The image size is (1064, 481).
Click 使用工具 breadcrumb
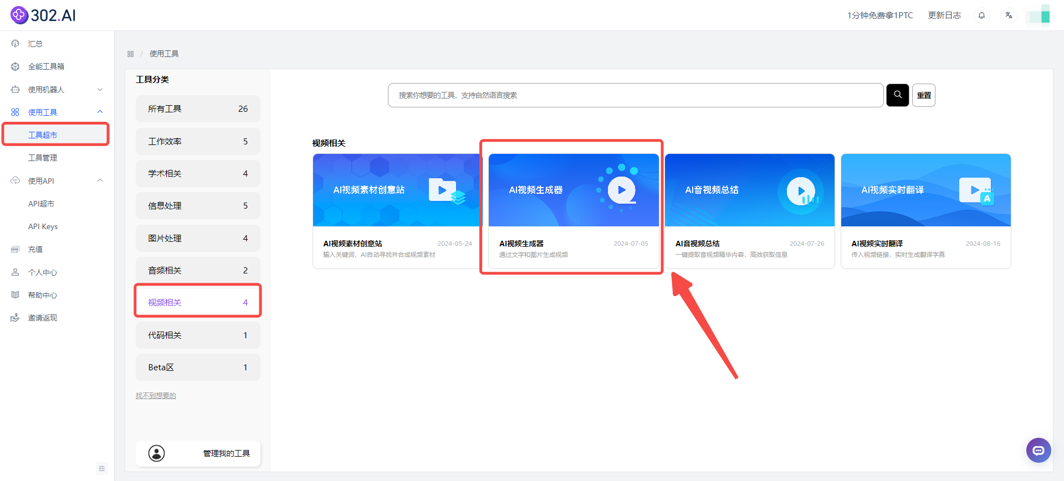point(164,54)
